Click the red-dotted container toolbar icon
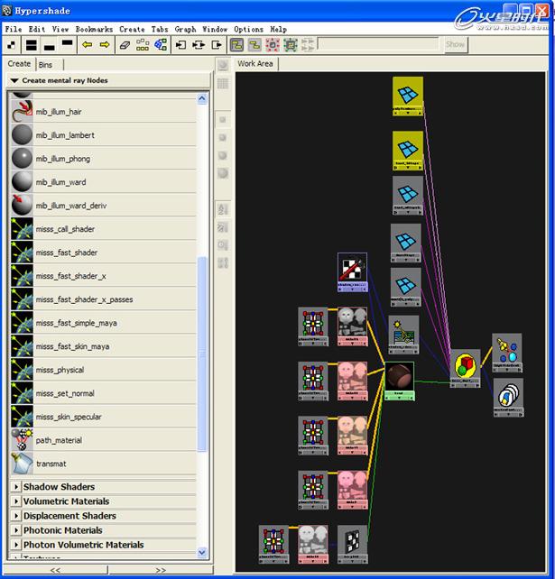This screenshot has height=579, width=555. (273, 45)
